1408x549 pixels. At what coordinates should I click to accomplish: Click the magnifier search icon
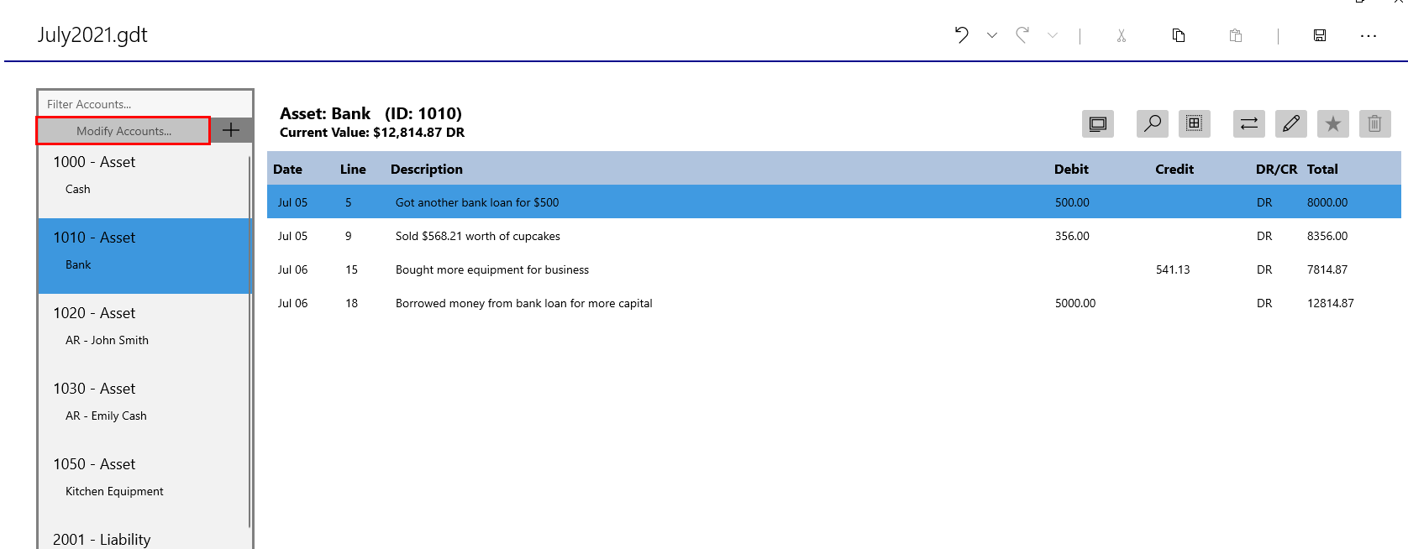[x=1153, y=124]
